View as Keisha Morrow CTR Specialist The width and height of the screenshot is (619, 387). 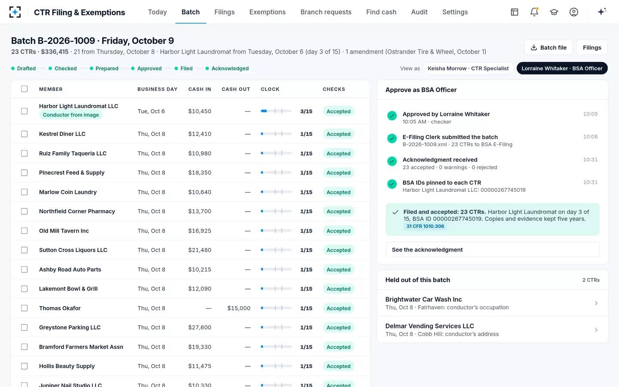pyautogui.click(x=468, y=68)
